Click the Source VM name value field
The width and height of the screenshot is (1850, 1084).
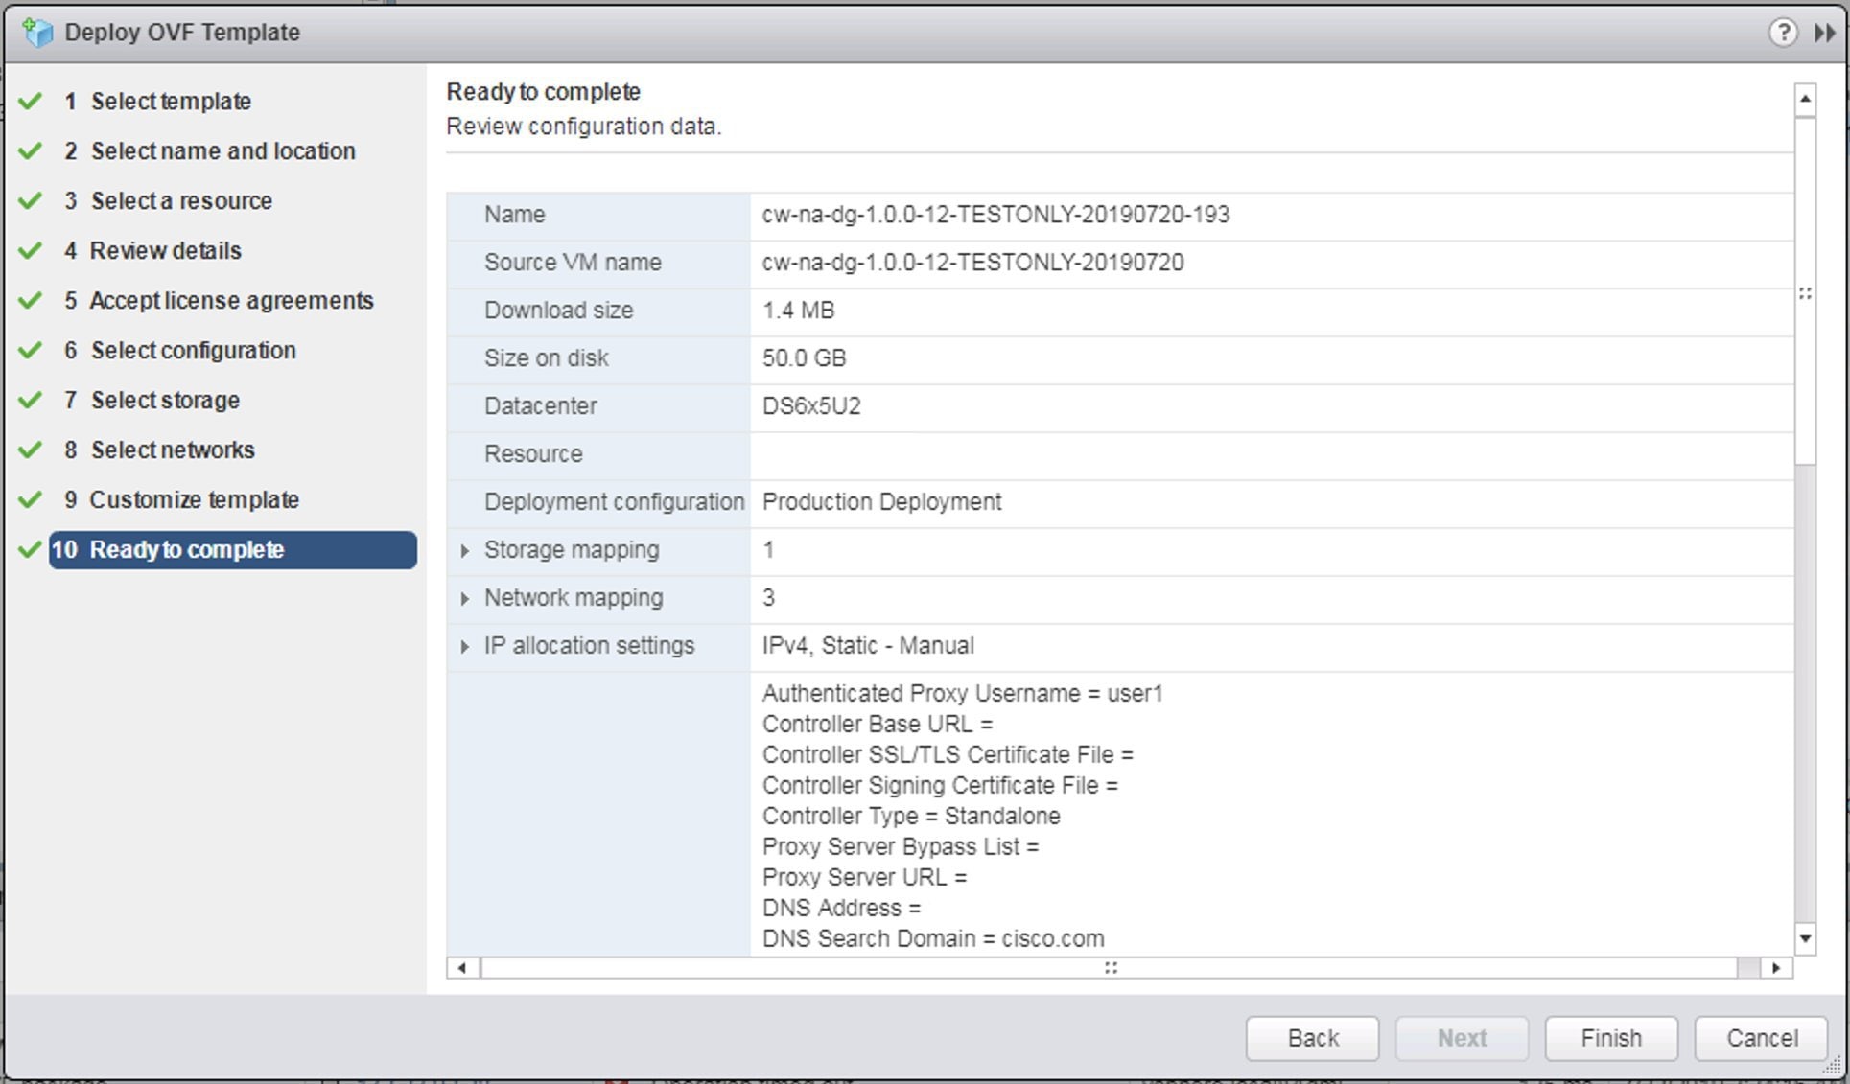tap(972, 262)
